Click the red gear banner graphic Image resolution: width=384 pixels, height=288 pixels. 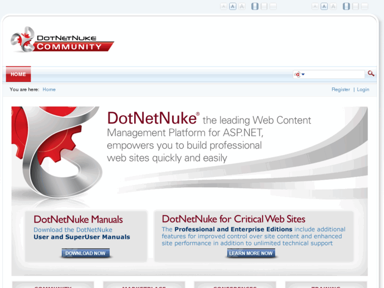point(57,153)
